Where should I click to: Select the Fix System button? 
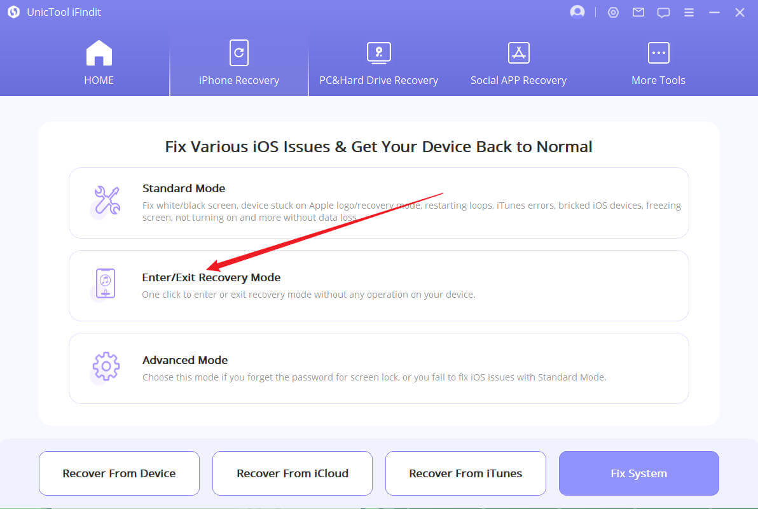coord(638,473)
